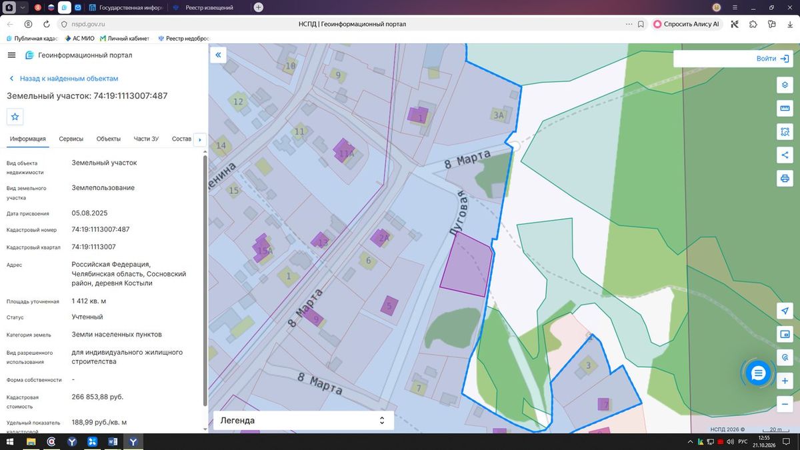Image resolution: width=800 pixels, height=450 pixels.
Task: Switch to the Информация tab
Action: (x=28, y=139)
